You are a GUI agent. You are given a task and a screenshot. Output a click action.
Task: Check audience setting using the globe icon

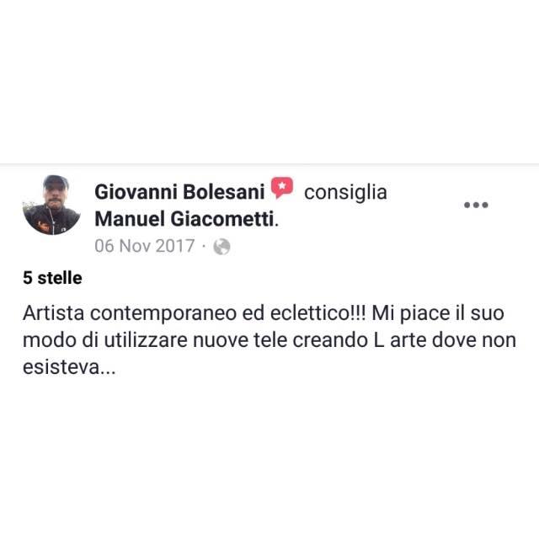click(221, 247)
